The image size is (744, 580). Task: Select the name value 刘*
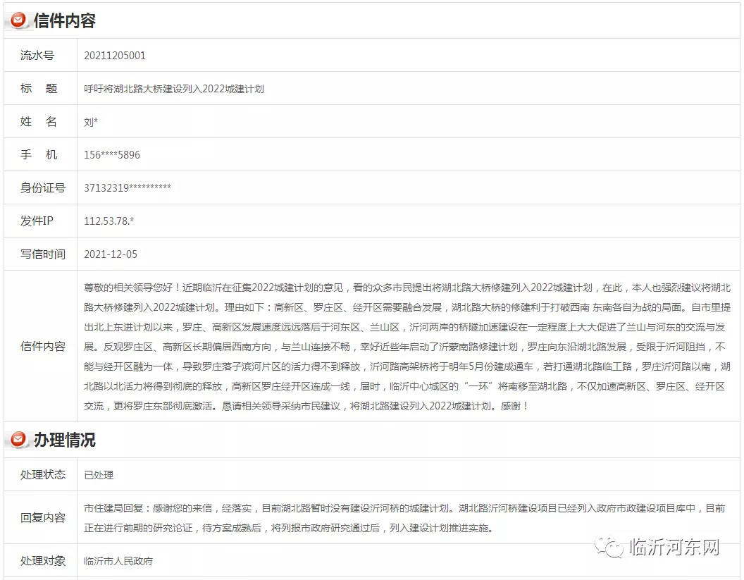[91, 122]
